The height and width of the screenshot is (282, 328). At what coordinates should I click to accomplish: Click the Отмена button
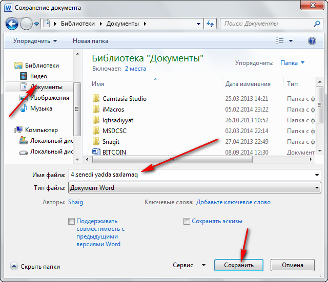coord(293,265)
